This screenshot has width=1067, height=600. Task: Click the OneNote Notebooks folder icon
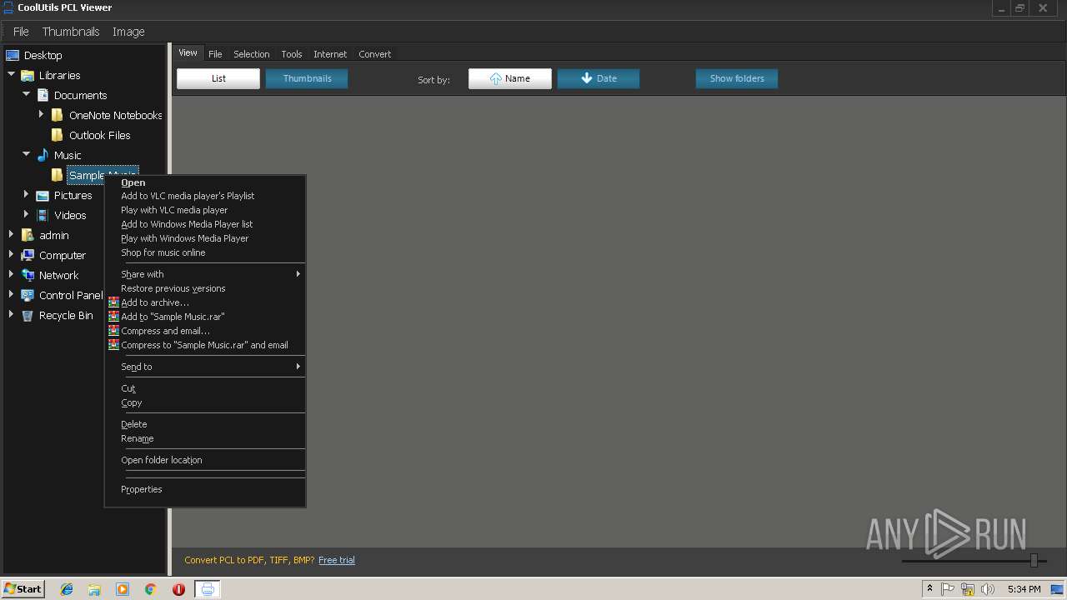58,115
